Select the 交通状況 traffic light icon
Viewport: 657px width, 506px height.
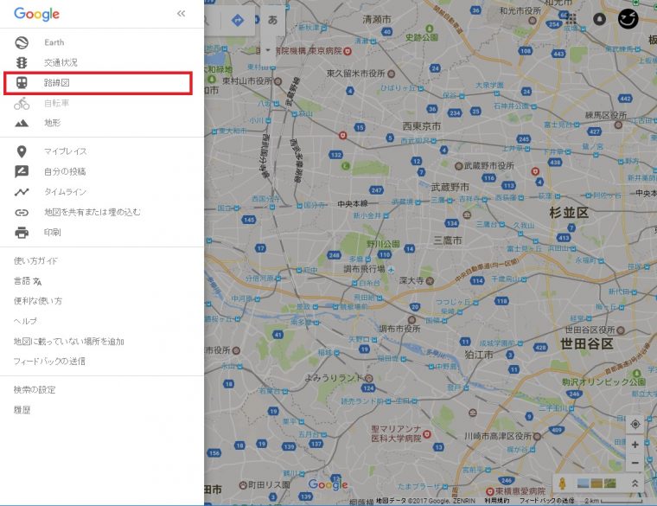[22, 63]
